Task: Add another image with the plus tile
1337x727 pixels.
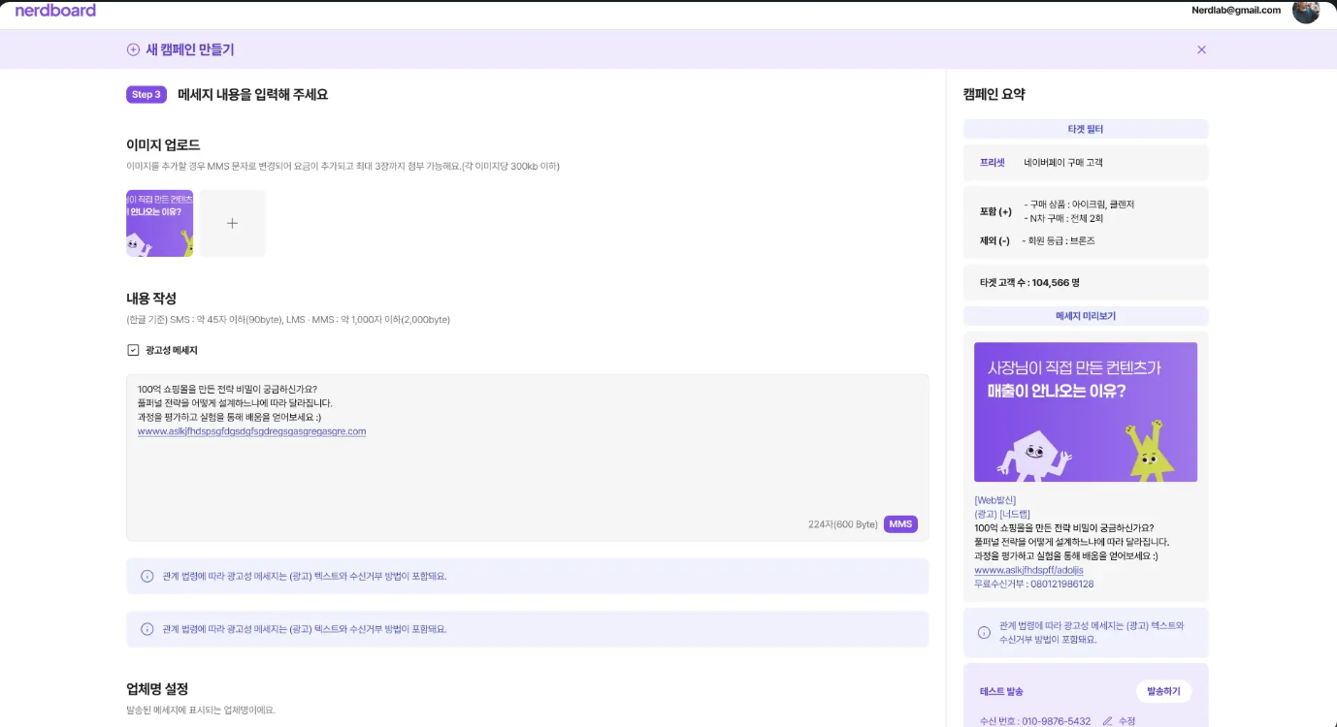Action: [232, 223]
